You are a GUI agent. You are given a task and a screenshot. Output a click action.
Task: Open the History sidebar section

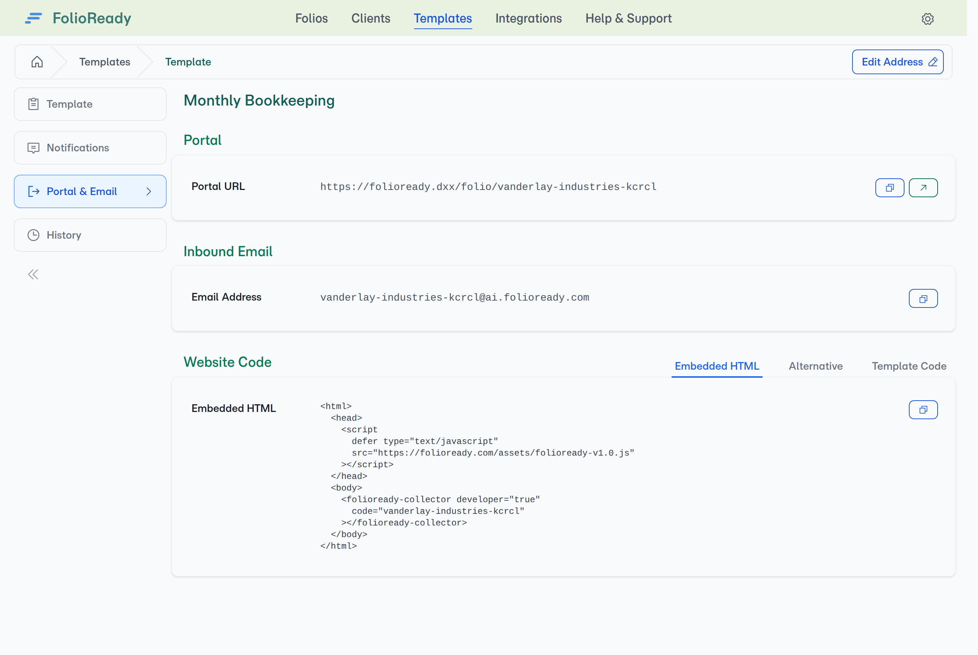point(90,235)
